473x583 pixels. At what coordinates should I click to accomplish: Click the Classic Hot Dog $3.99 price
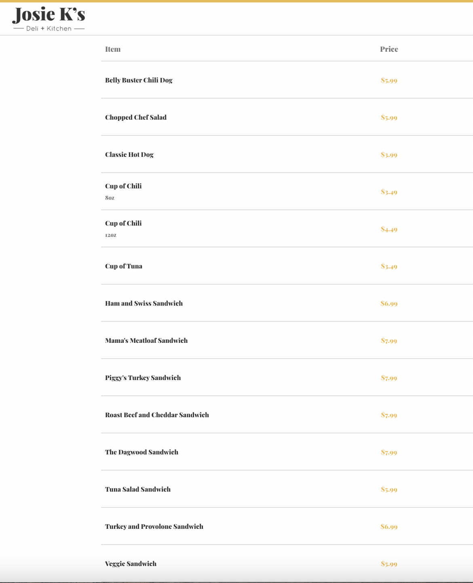coord(389,154)
